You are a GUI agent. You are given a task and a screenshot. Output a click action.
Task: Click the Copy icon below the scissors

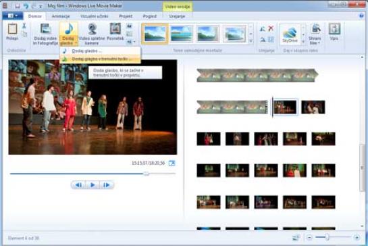[x=24, y=34]
